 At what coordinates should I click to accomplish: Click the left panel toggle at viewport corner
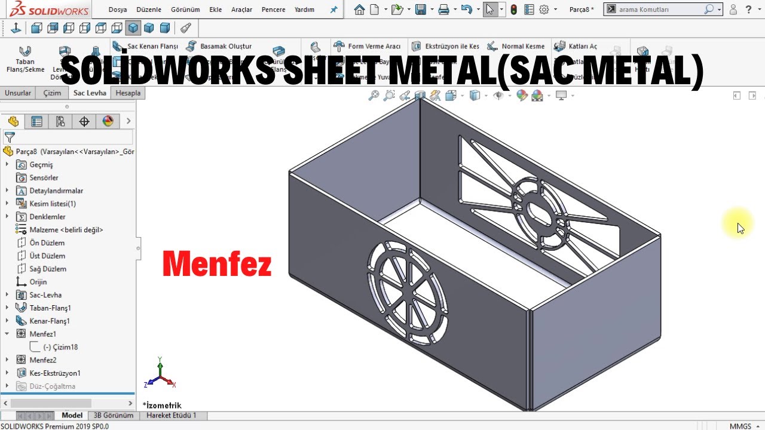coord(737,96)
